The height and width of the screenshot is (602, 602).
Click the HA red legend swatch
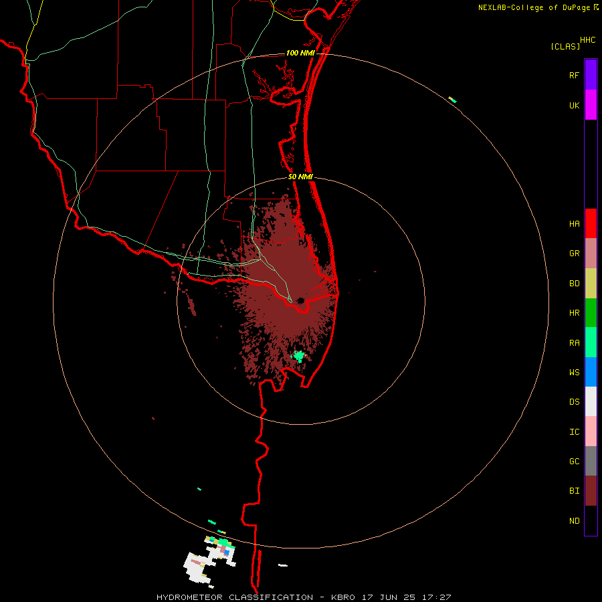click(591, 223)
